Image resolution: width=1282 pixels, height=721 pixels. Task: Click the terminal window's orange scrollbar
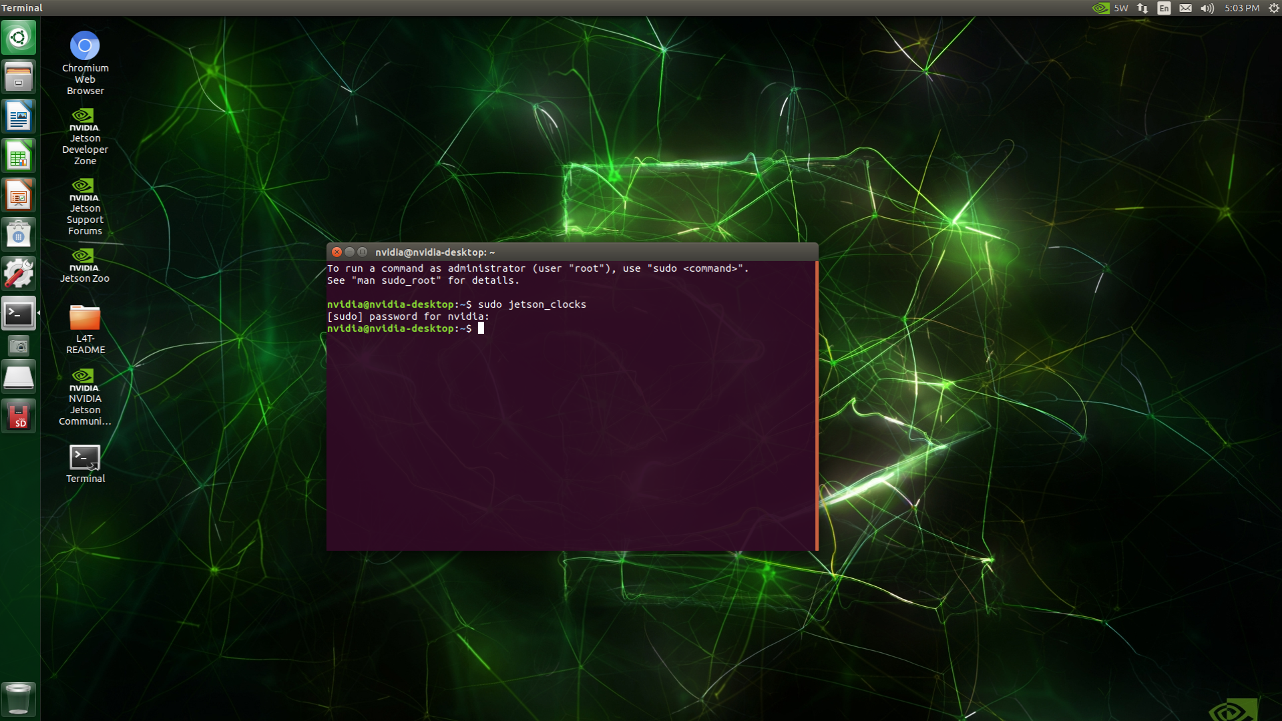(817, 405)
